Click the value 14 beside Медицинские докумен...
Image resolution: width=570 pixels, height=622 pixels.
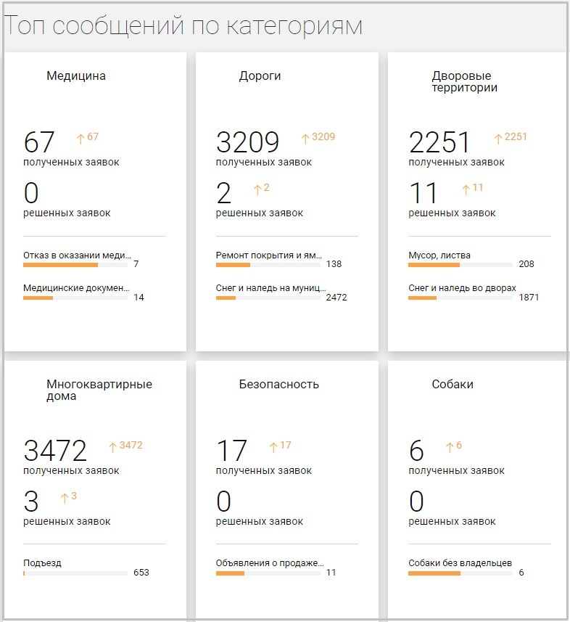(139, 297)
